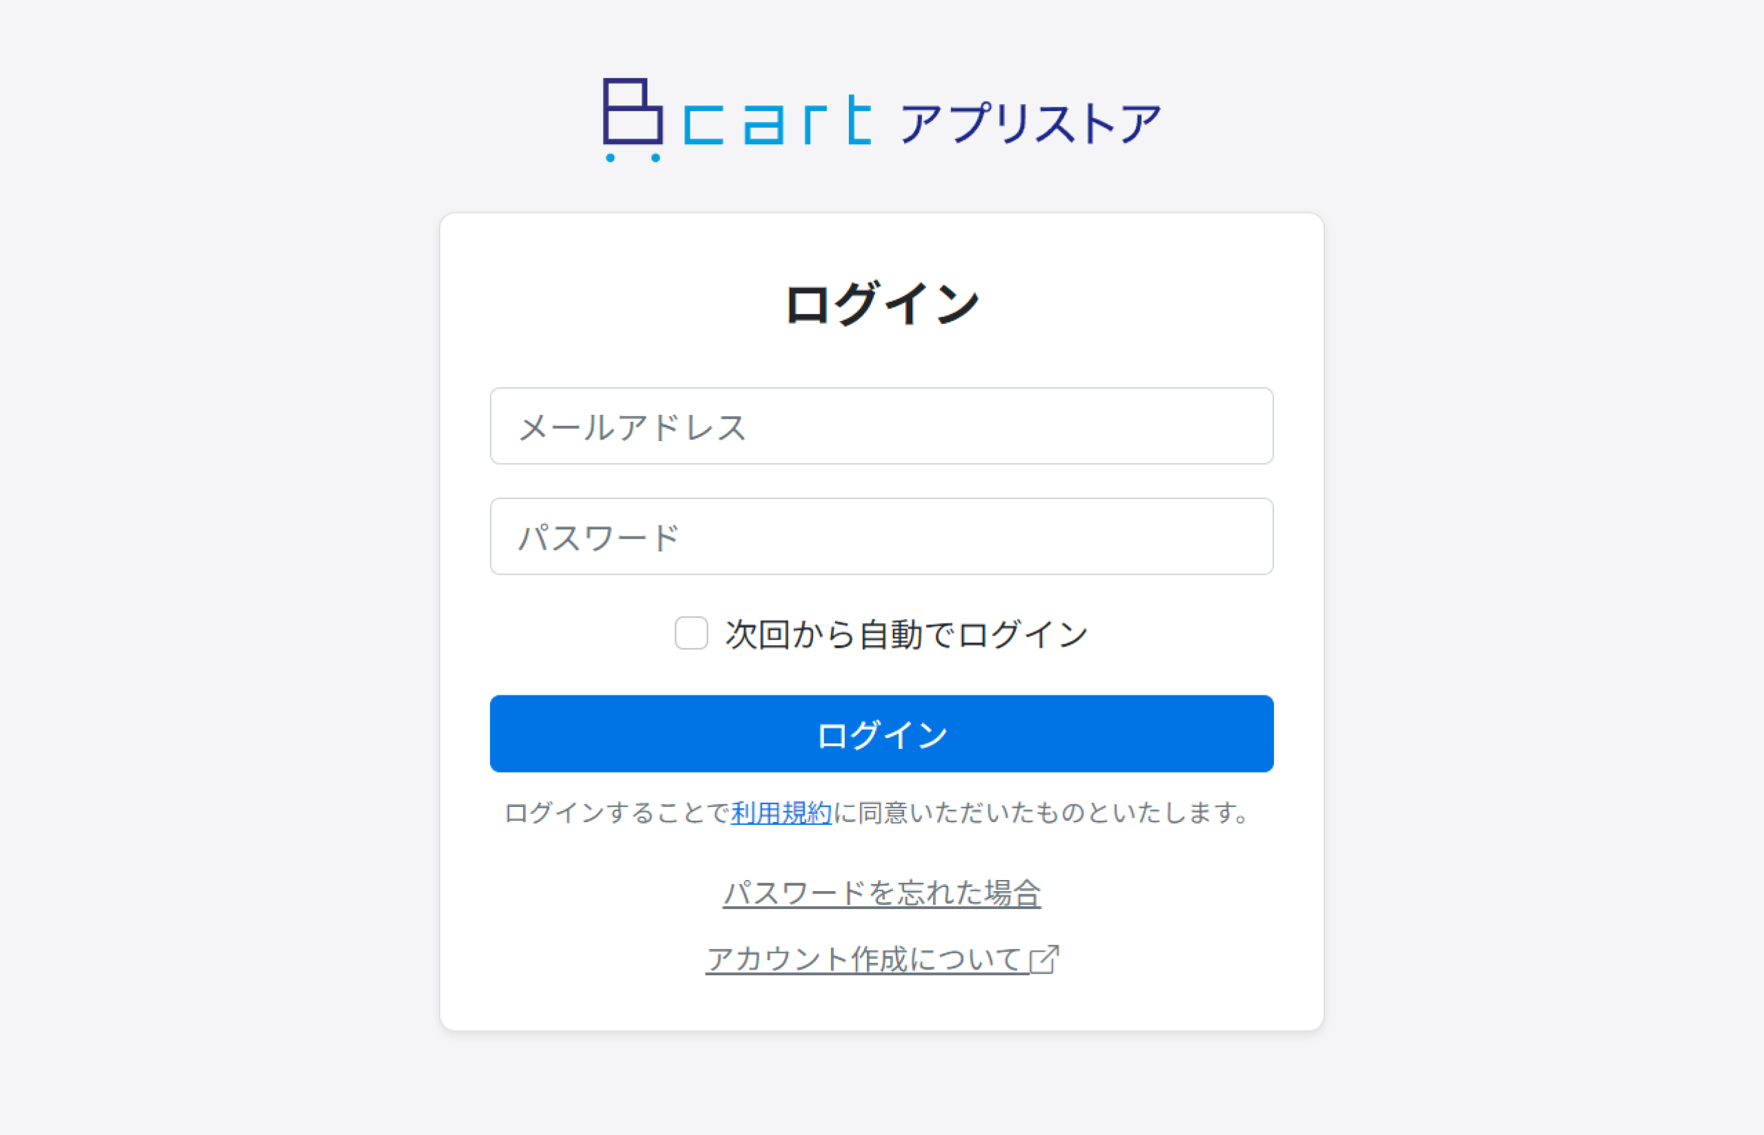
Task: Click the ログインすることで text before the terms link
Action: 617,813
